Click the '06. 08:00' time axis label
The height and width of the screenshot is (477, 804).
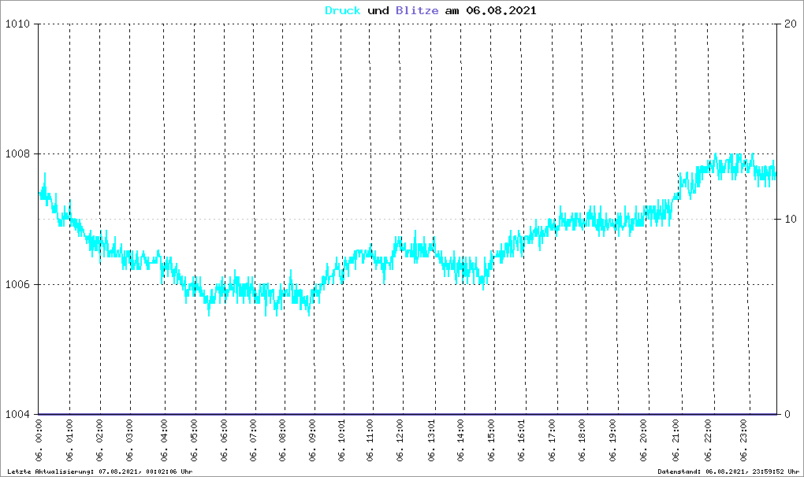pos(282,441)
